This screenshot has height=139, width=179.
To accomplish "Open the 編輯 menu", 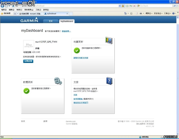I will pos(11,10).
